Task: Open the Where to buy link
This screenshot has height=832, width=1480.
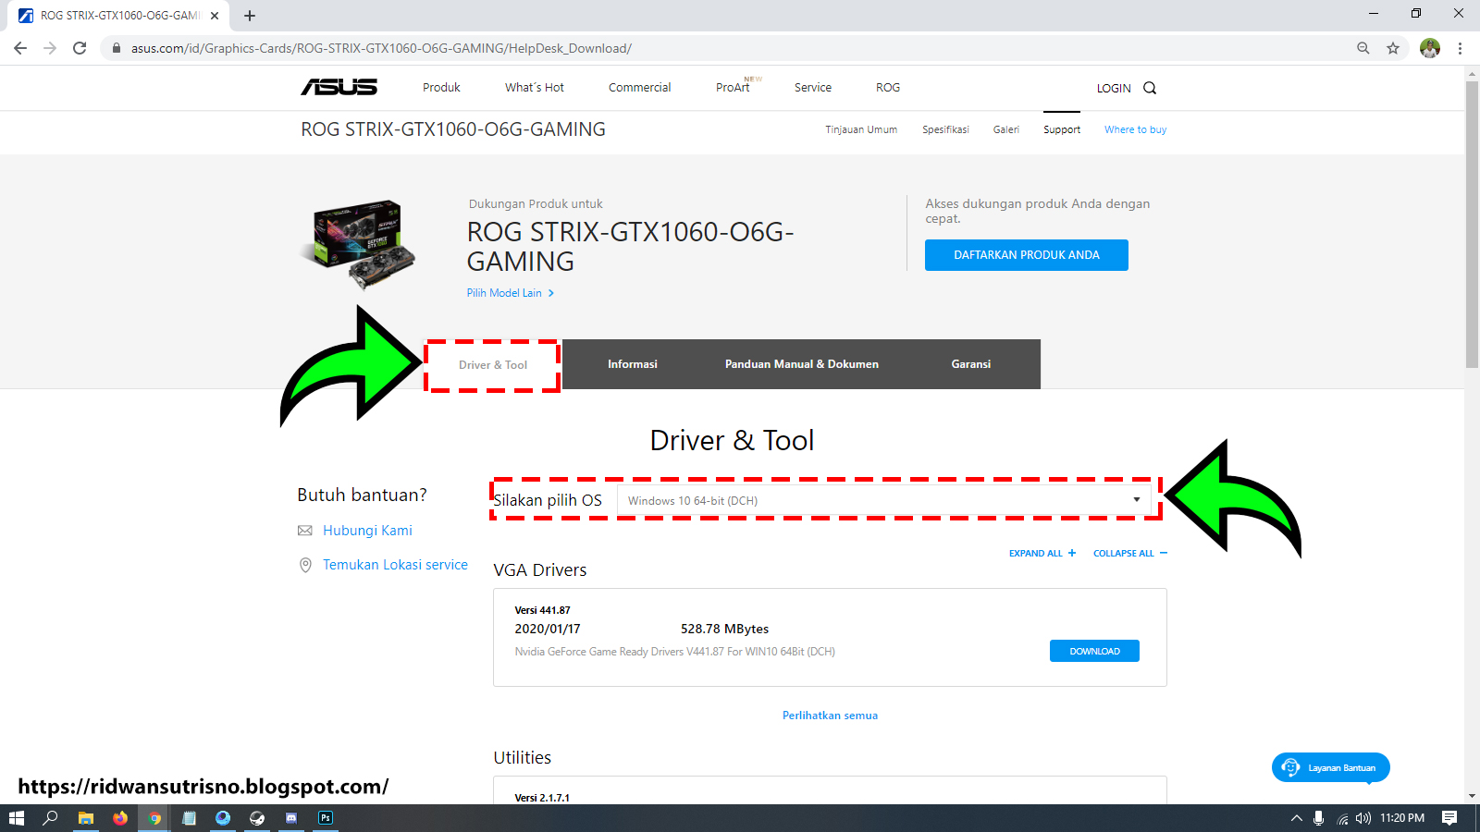Action: pyautogui.click(x=1135, y=129)
